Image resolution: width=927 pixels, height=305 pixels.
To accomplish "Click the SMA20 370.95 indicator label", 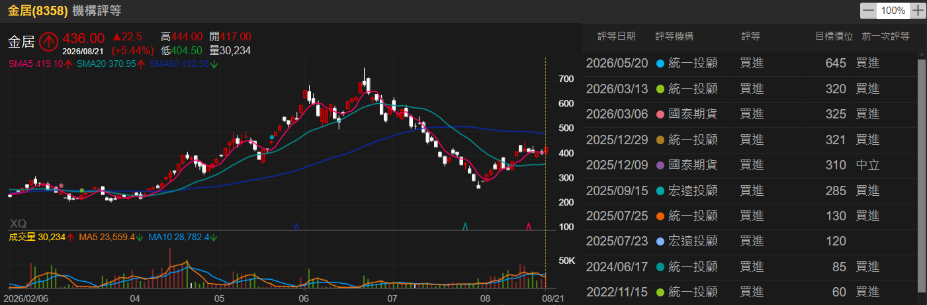I will (110, 64).
